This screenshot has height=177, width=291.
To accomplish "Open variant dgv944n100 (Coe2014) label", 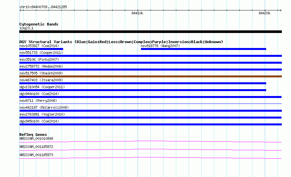I will click(x=39, y=94).
